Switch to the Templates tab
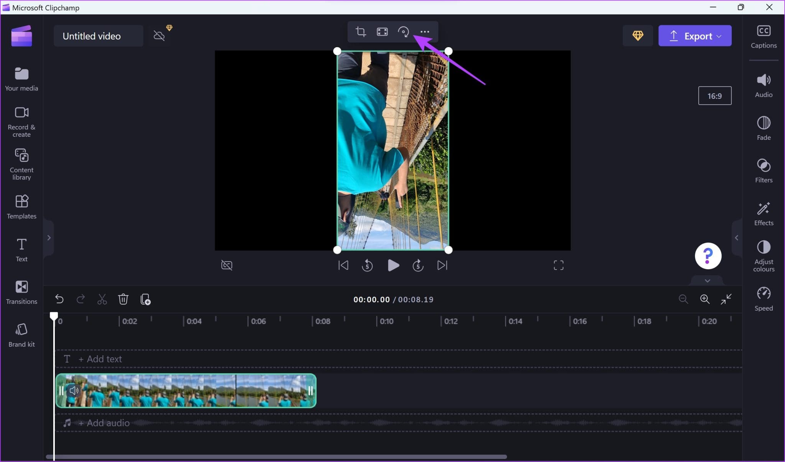This screenshot has height=462, width=785. point(21,207)
